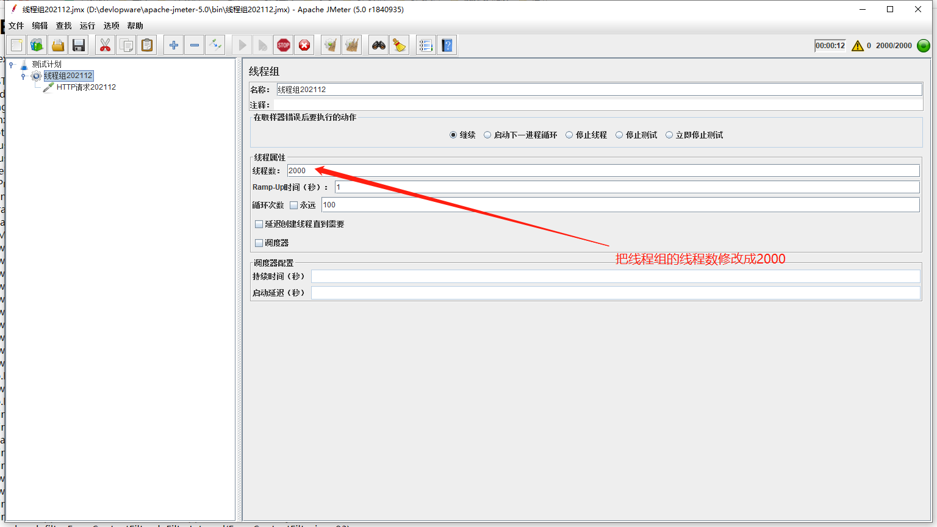Viewport: 937px width, 527px height.
Task: Select 线程组202112 in the tree
Action: point(68,76)
